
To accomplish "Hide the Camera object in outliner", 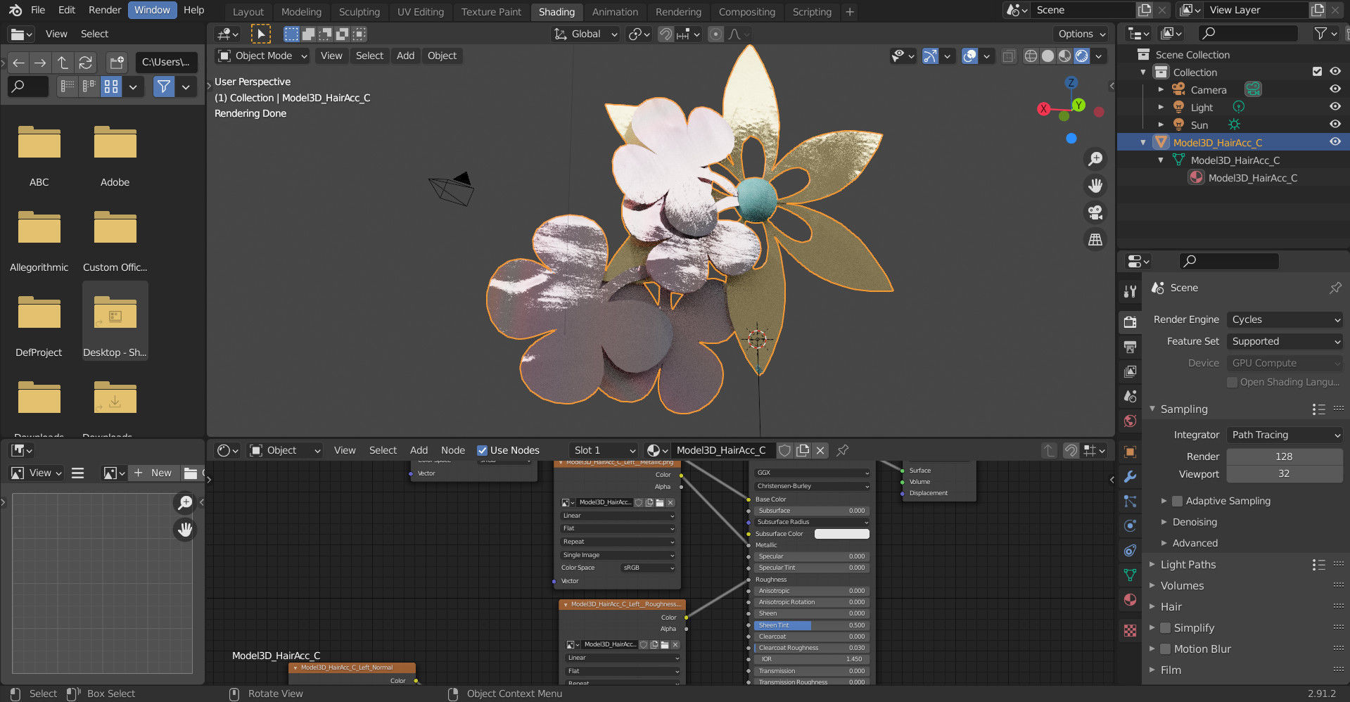I will (x=1335, y=89).
